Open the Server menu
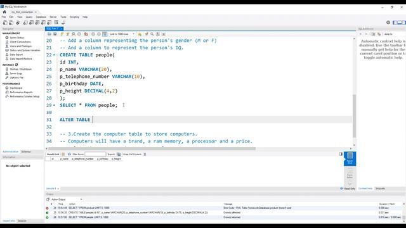The width and height of the screenshot is (406, 228). (53, 17)
